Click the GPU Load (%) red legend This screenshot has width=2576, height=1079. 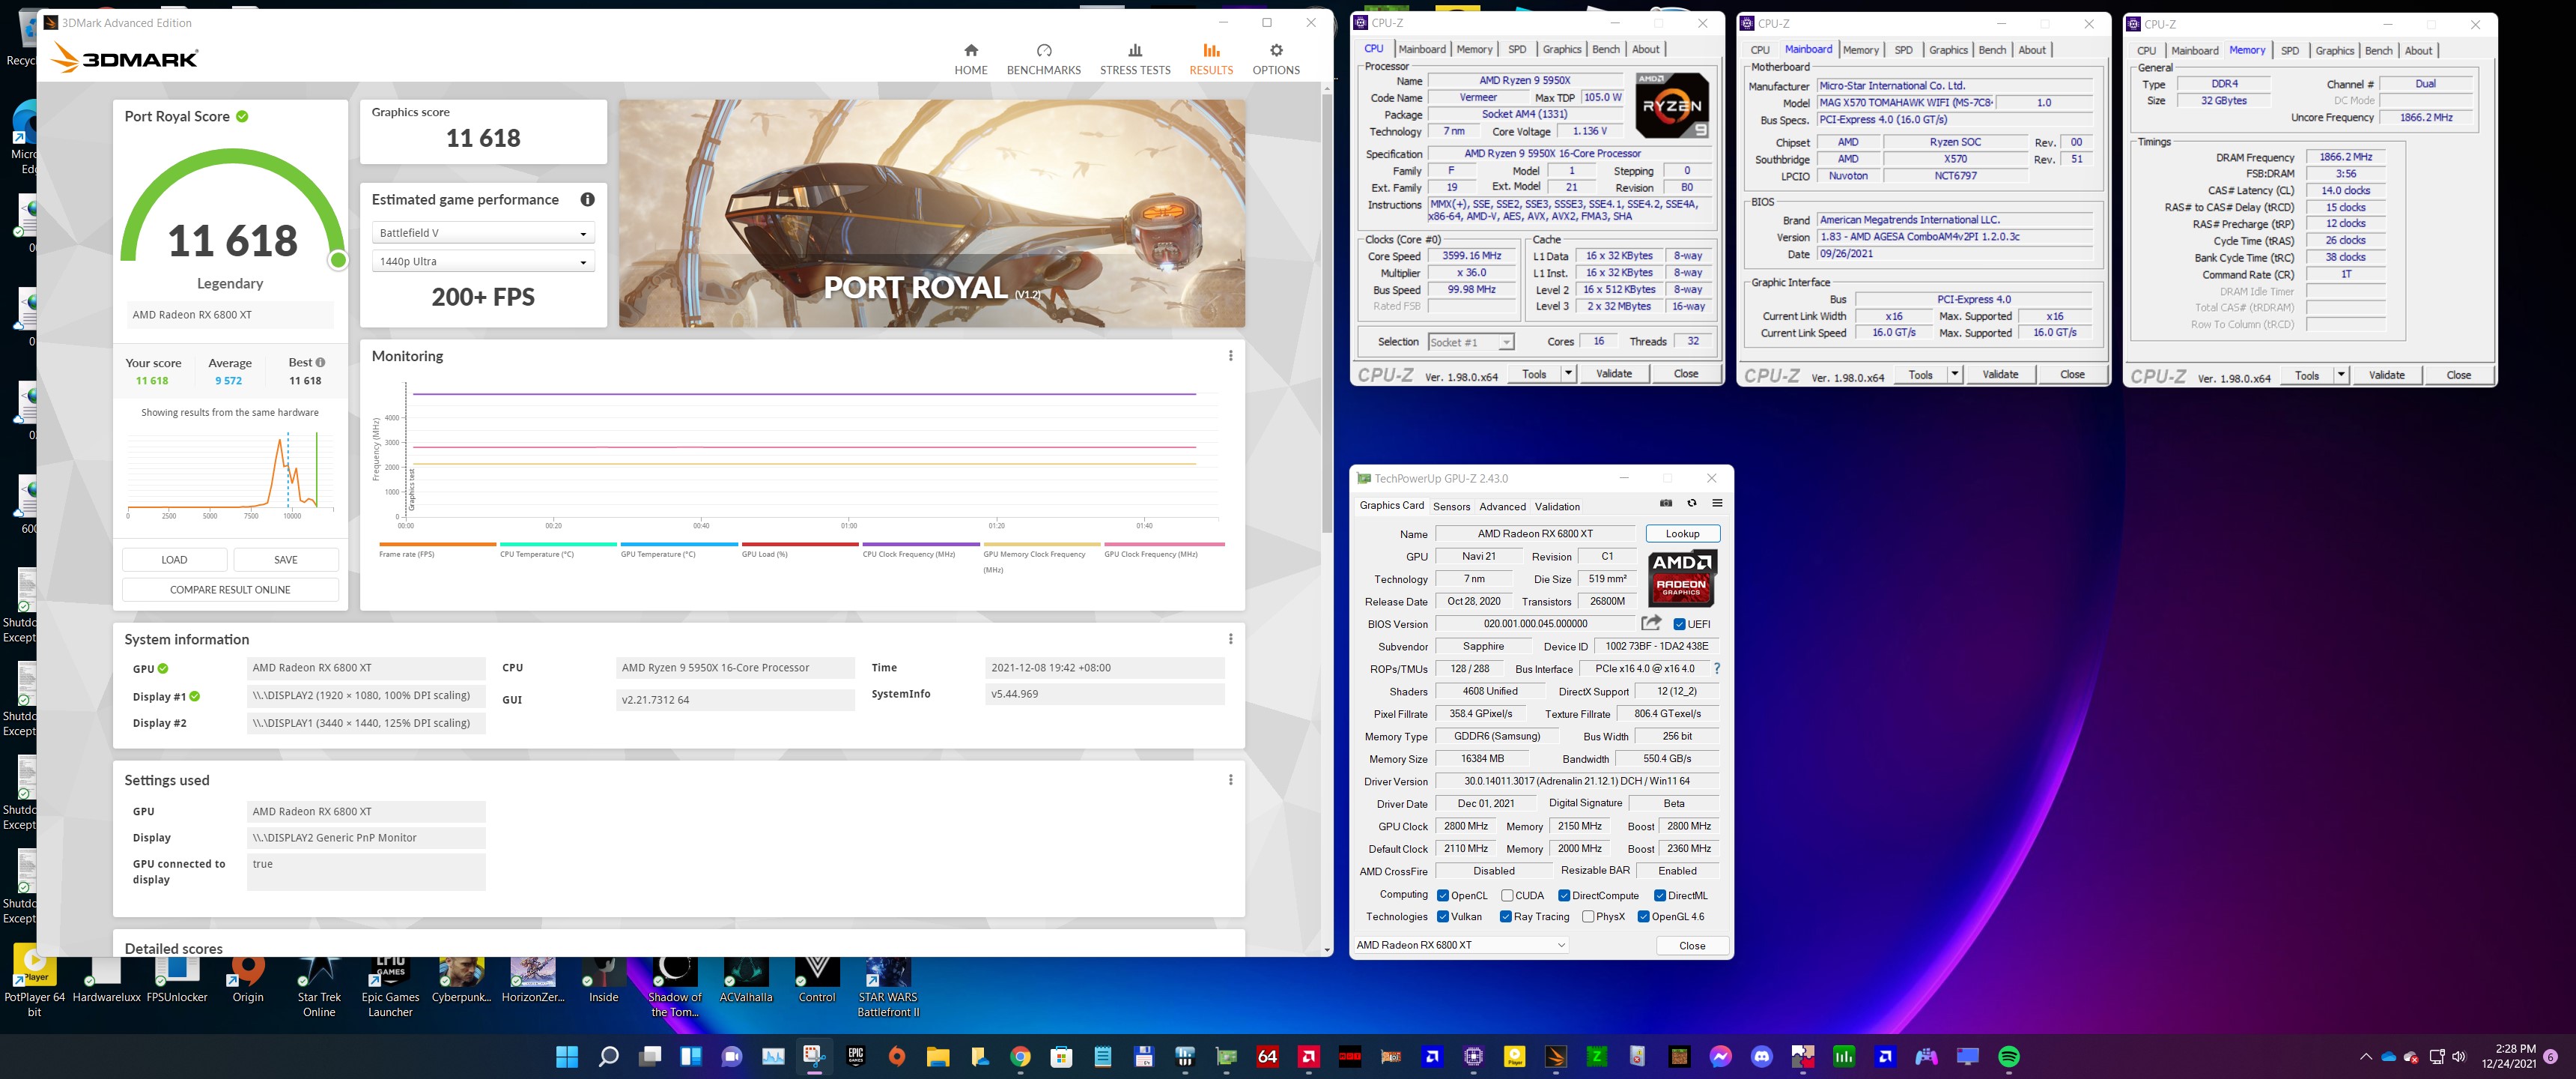tap(800, 549)
